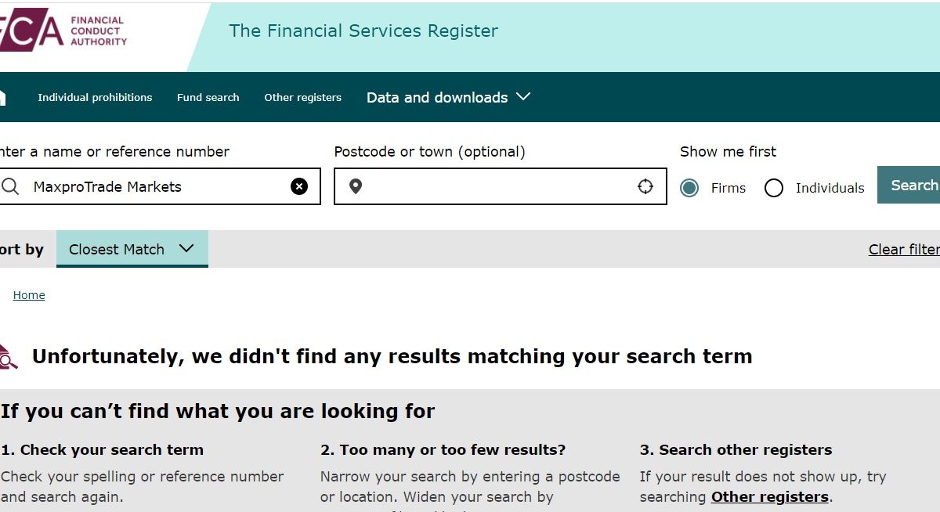Open the bold Other registers link in step 3
Image resolution: width=940 pixels, height=512 pixels.
(770, 497)
